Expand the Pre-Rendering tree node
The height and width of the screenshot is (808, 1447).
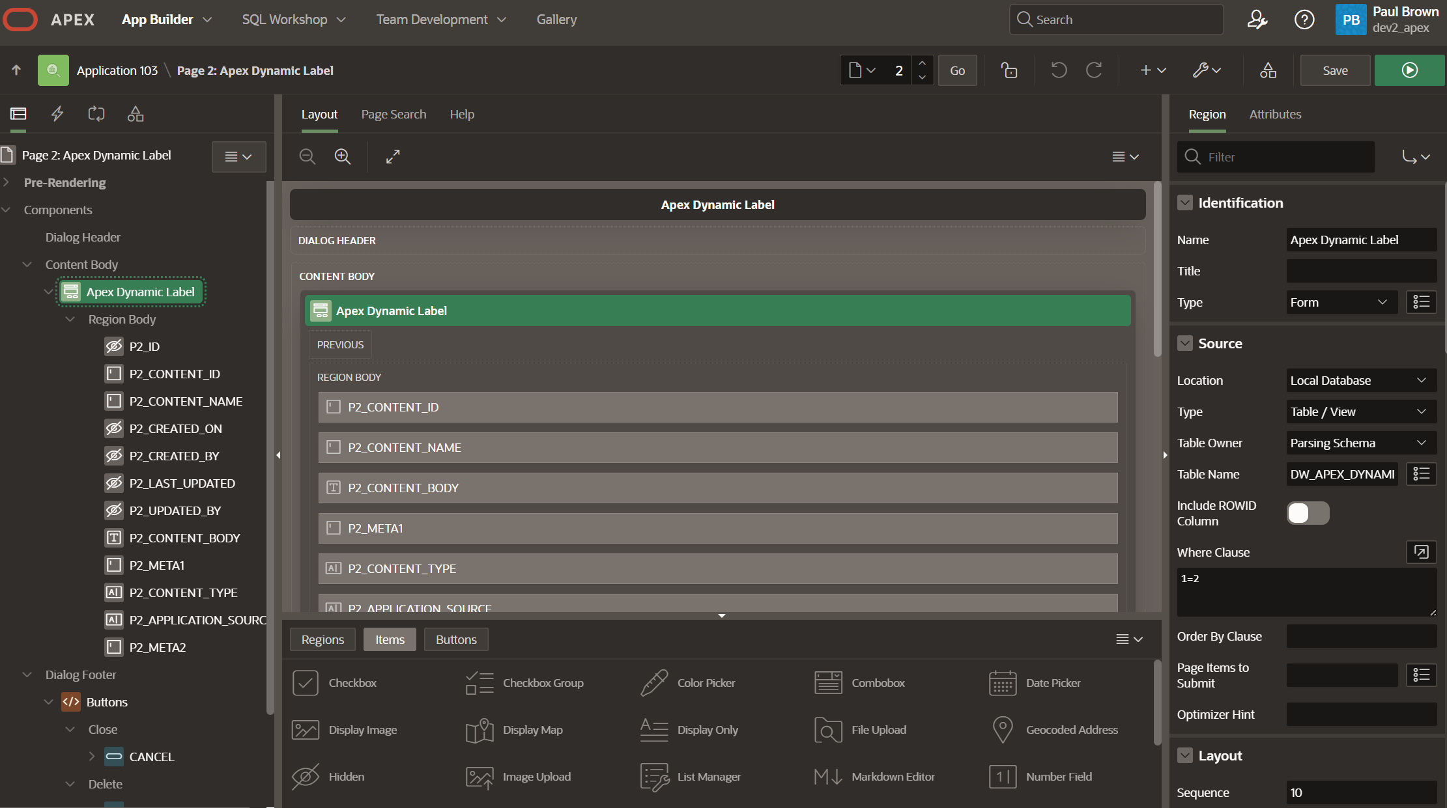(x=7, y=182)
